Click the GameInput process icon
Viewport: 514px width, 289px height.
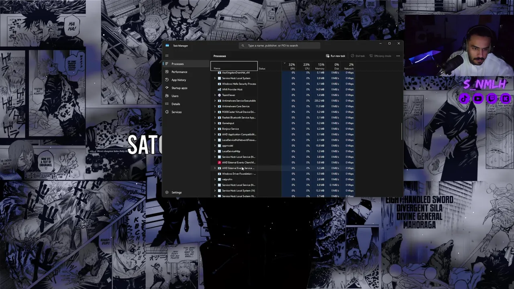219,123
